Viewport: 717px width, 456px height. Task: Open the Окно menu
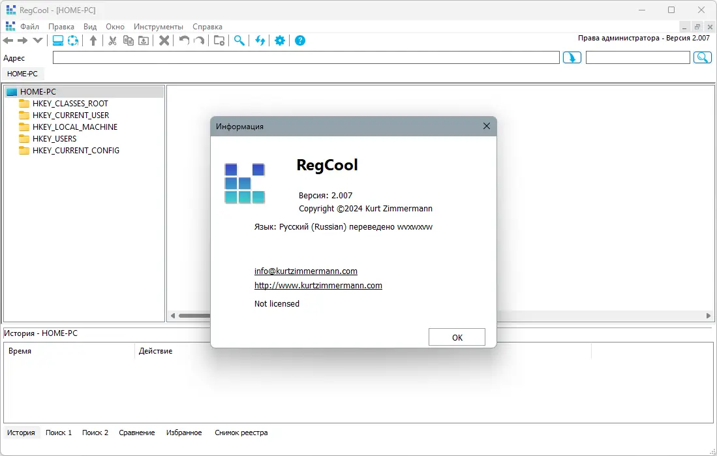click(x=115, y=27)
